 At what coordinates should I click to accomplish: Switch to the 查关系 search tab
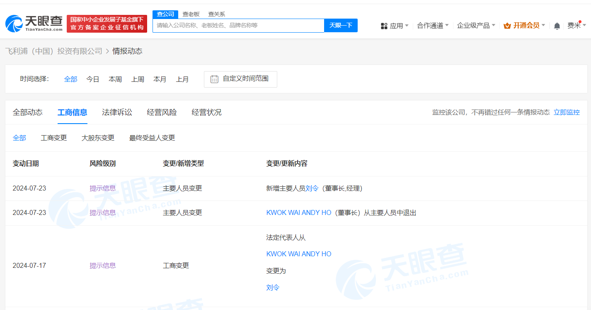[x=216, y=14]
